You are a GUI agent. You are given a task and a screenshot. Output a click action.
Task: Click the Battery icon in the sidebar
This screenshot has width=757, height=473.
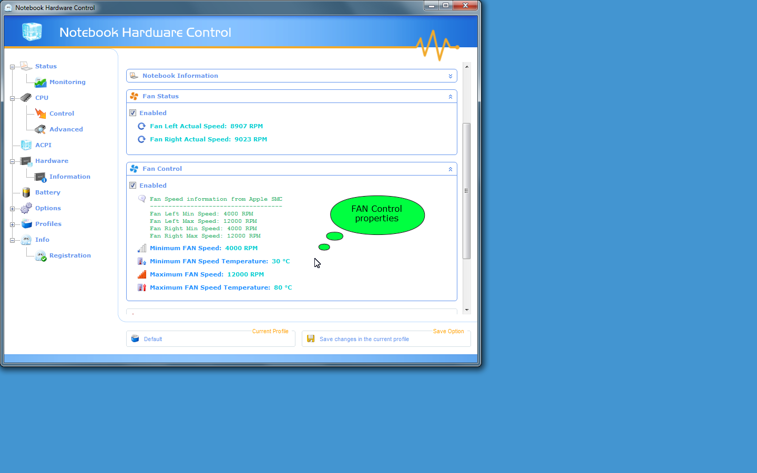point(26,192)
